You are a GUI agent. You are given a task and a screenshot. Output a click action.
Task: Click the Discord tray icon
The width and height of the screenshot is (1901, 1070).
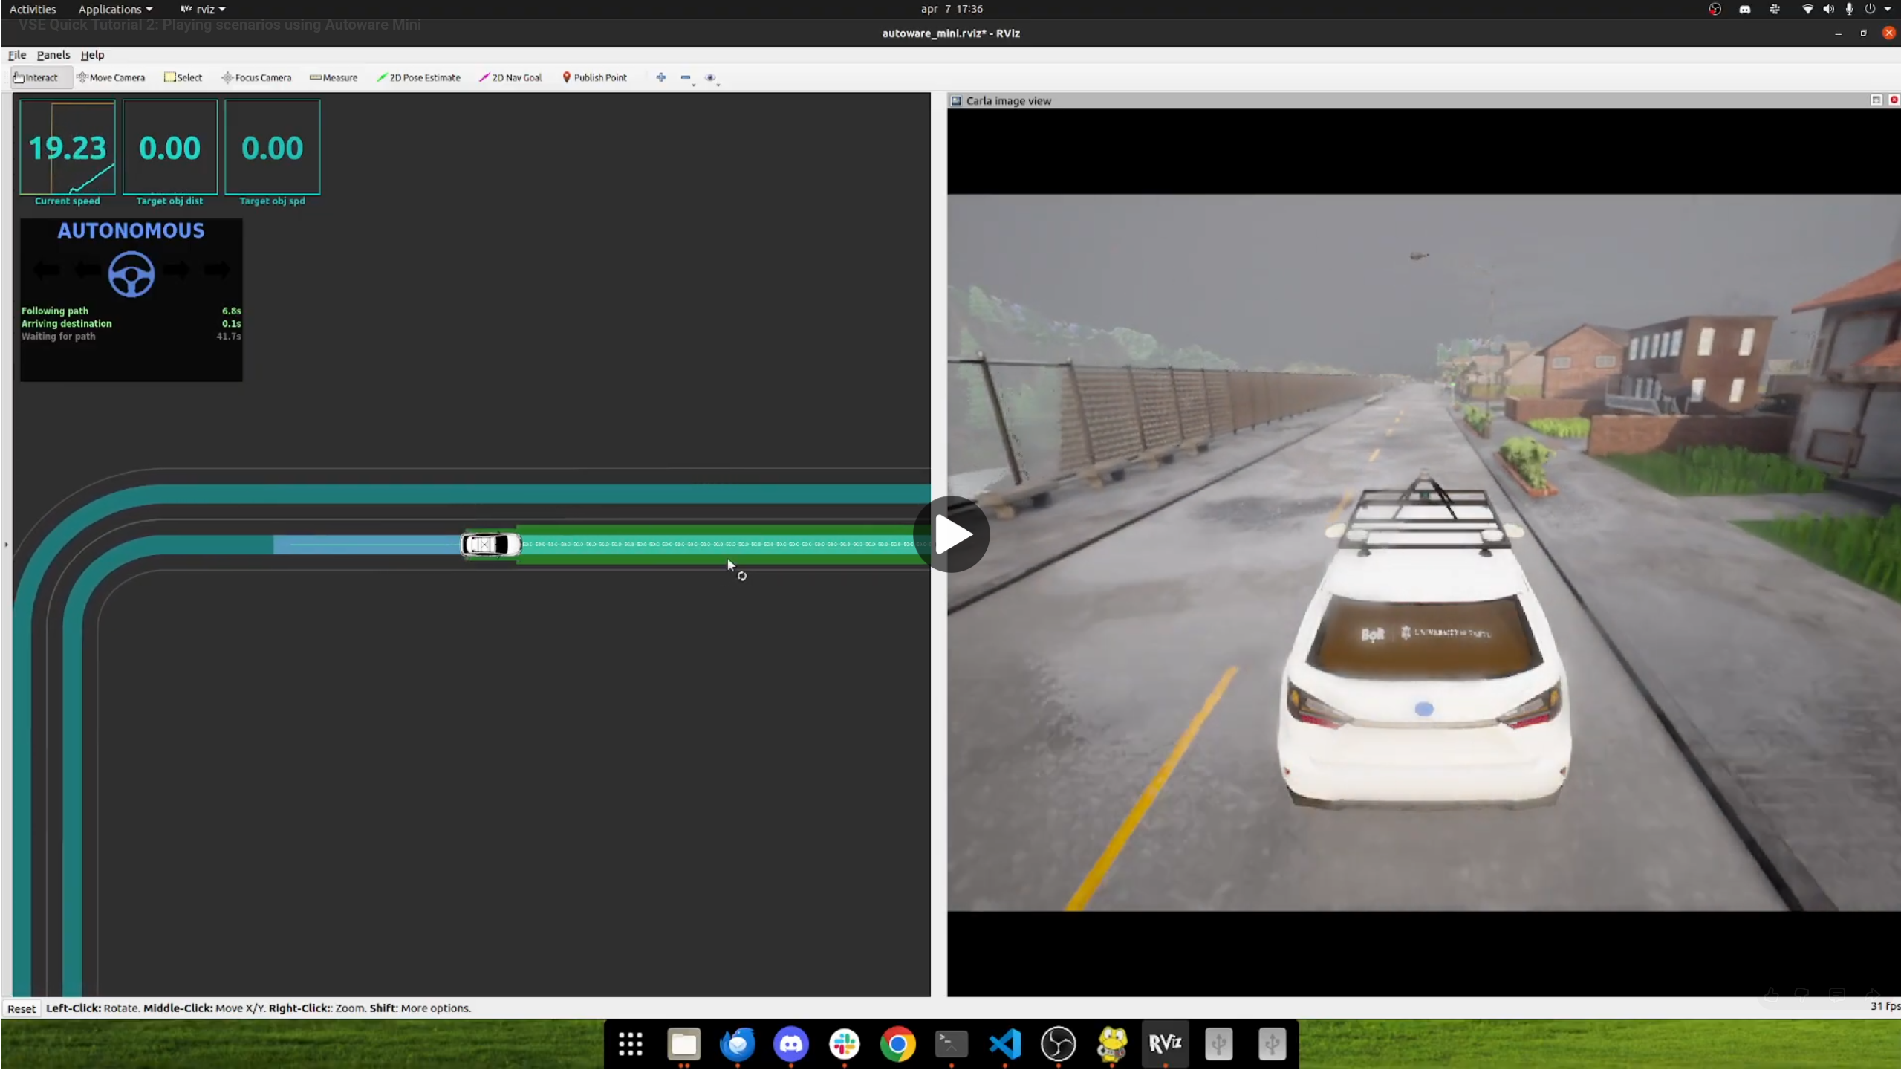[x=1744, y=9]
